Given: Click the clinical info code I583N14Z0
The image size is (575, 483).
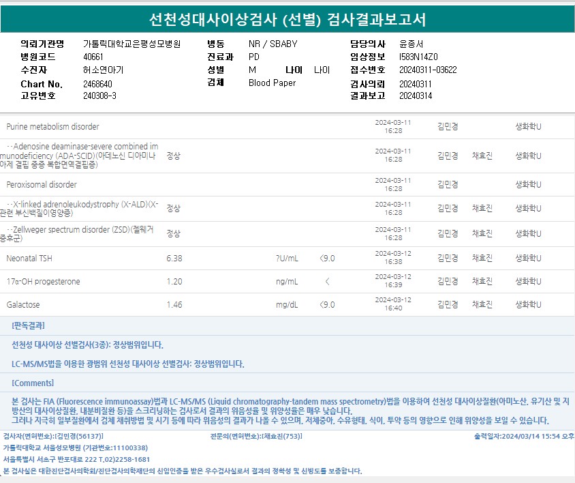Looking at the screenshot, I should [418, 57].
